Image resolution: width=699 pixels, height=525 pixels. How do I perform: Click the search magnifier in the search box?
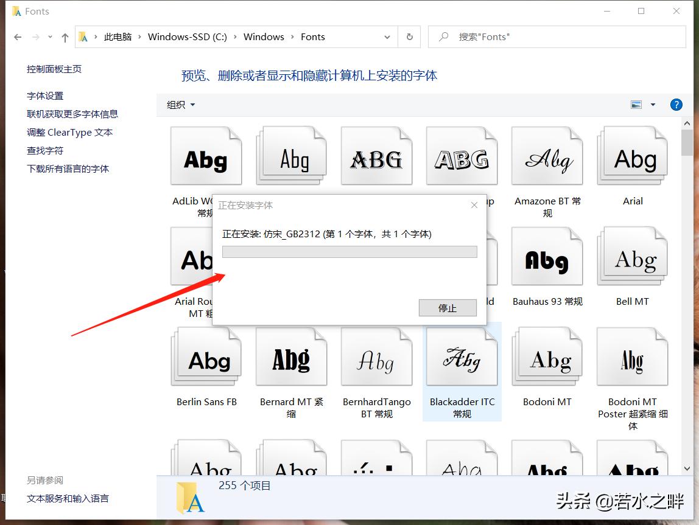point(443,37)
